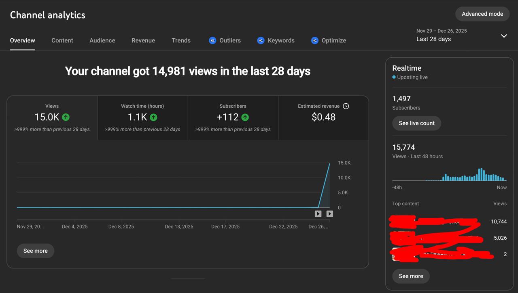Click the green up arrow beside Views
Image resolution: width=518 pixels, height=293 pixels.
(x=66, y=117)
